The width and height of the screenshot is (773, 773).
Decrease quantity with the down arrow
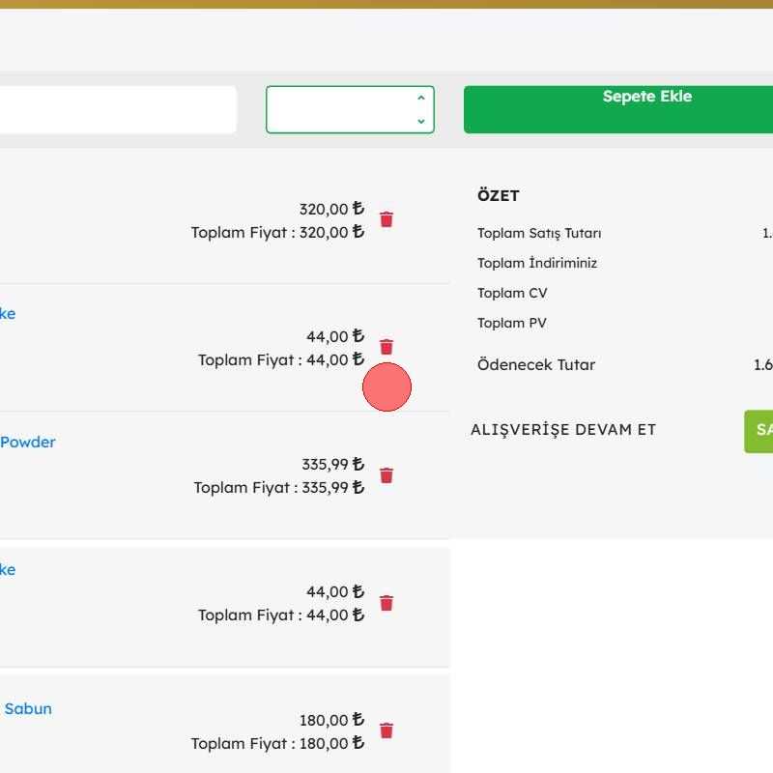coord(420,121)
